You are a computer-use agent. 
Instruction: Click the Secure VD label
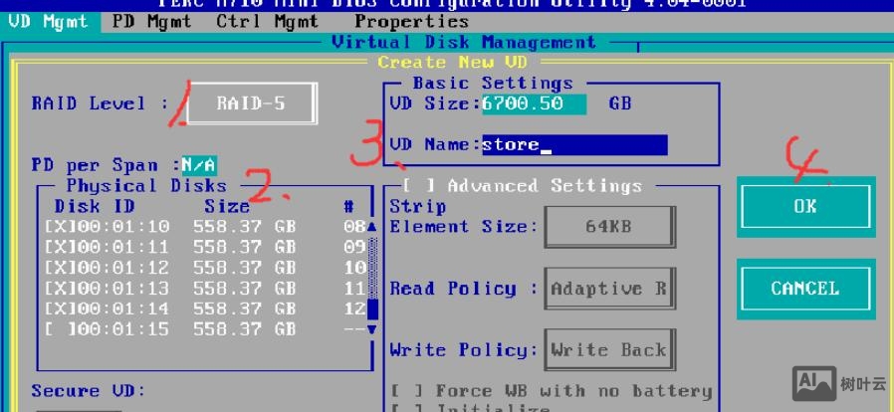(89, 391)
